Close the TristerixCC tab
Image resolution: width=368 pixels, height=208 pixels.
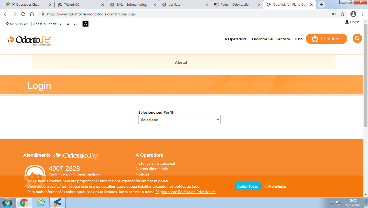(x=102, y=5)
